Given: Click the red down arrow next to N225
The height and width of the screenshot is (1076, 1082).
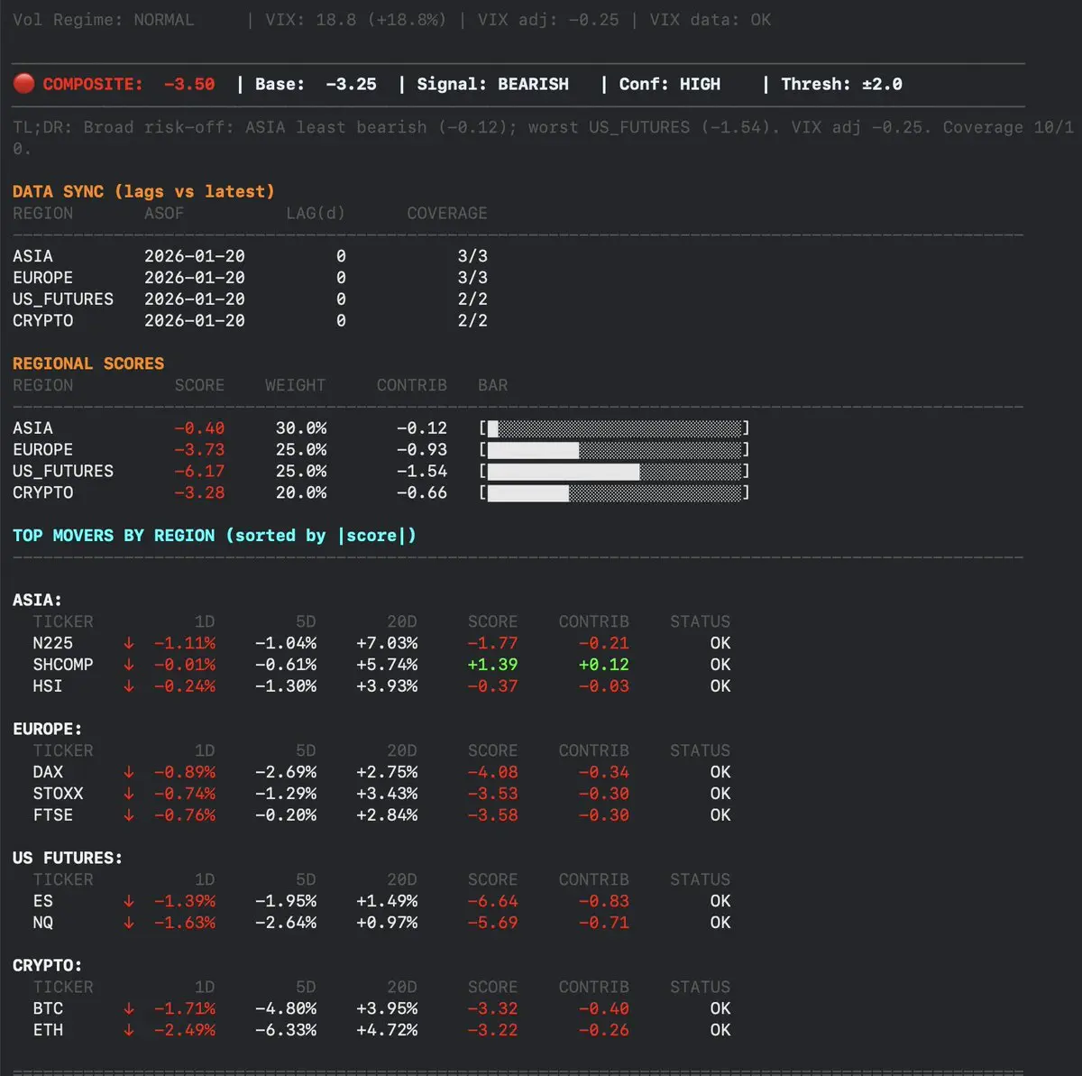Looking at the screenshot, I should tap(129, 643).
